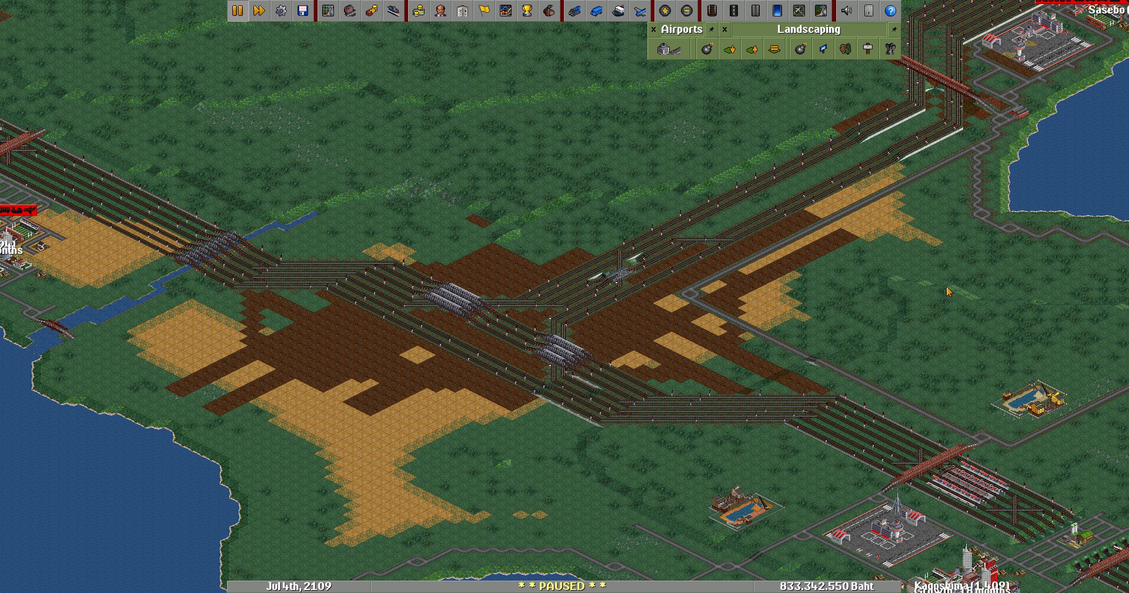Click the Landscaping window title bar
Screen dimensions: 1129x593
tap(809, 29)
